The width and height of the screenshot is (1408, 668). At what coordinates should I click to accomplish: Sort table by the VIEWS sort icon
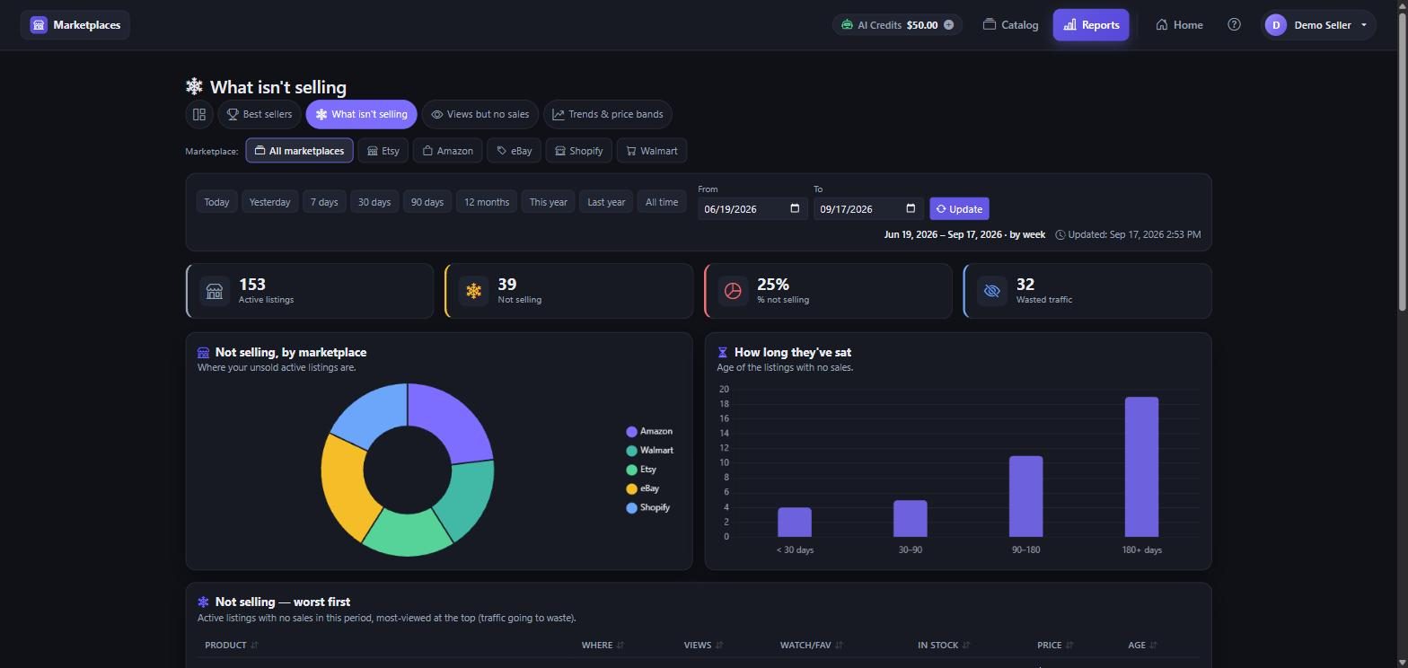[719, 645]
